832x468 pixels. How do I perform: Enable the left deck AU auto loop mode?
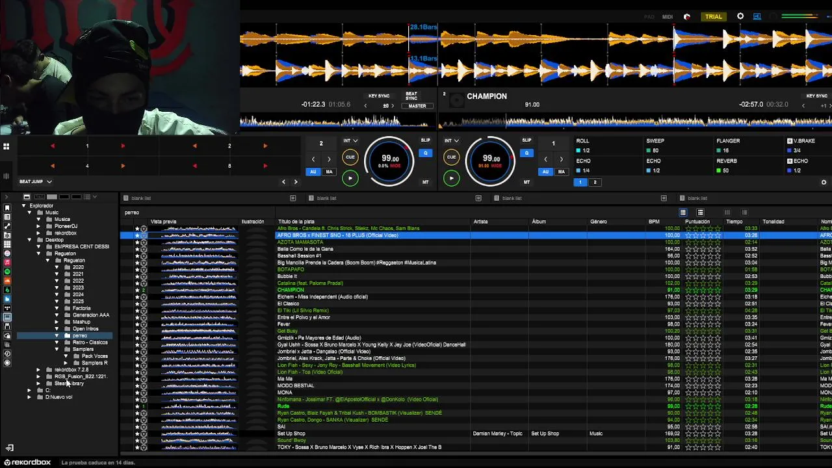[313, 172]
